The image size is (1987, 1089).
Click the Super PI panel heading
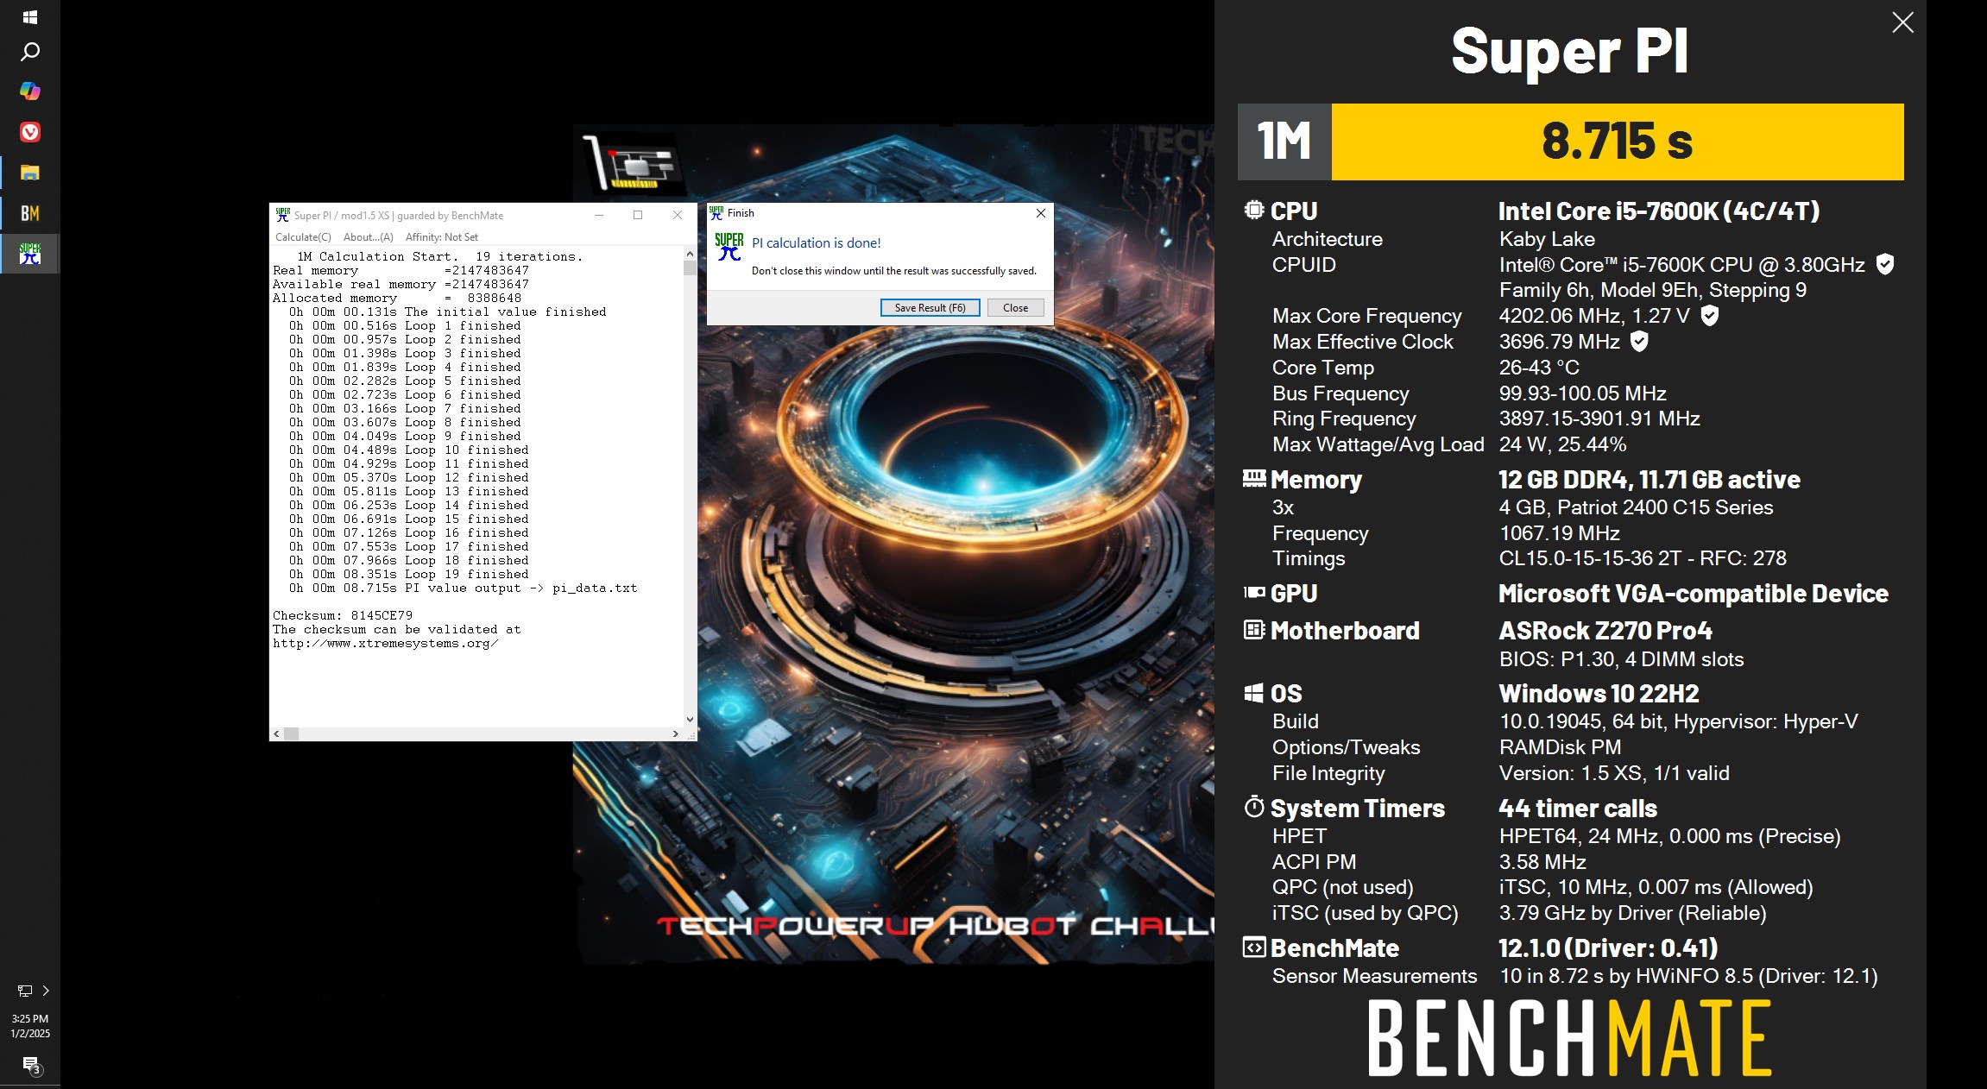[x=1569, y=52]
